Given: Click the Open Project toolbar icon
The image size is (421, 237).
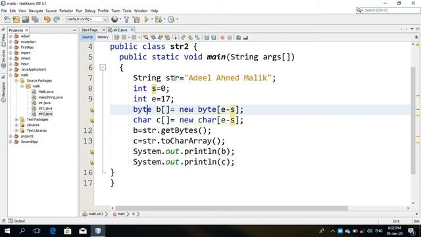Looking at the screenshot, I should 26,19.
